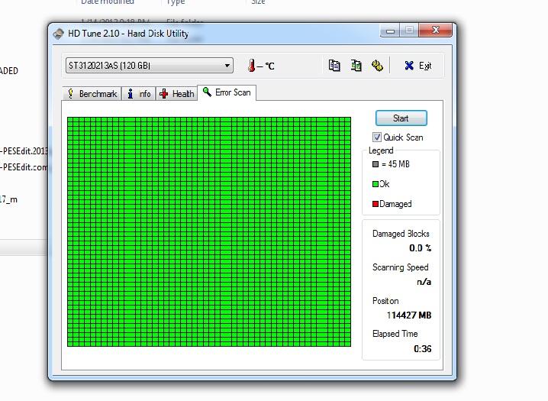
Task: Switch to the Health tab
Action: 176,94
